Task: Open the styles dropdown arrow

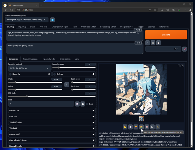Action: click(178, 49)
